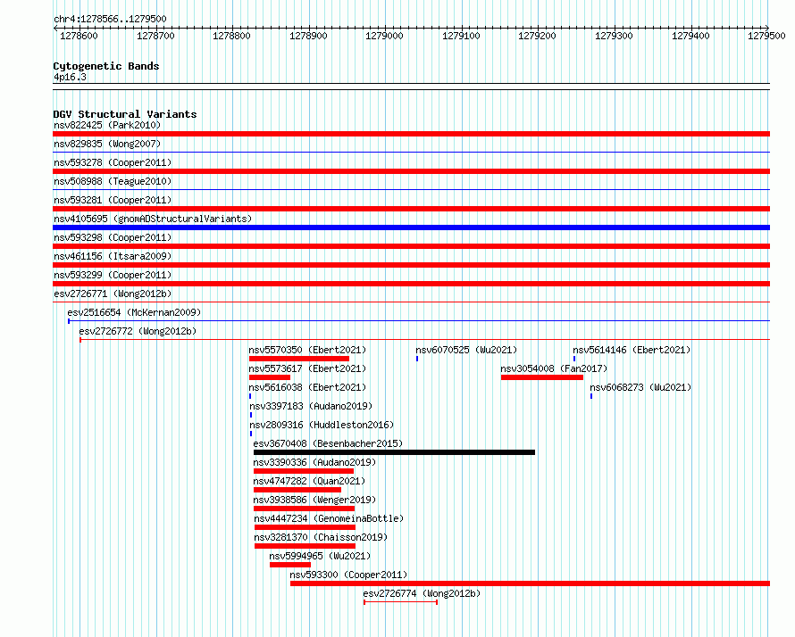Select nsv5573617 (Ebert2021) label
Image resolution: width=795 pixels, height=637 pixels.
pyautogui.click(x=307, y=368)
